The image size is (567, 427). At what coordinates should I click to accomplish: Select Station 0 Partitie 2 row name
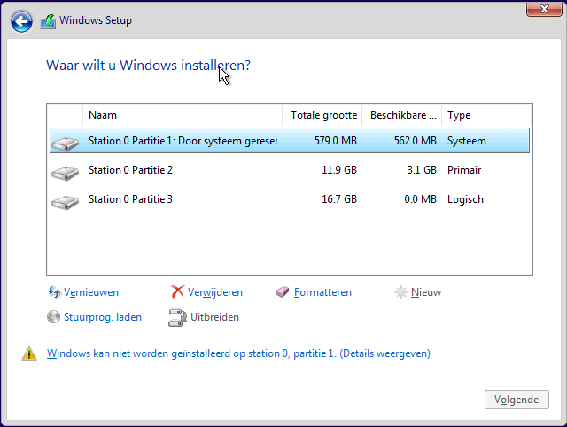pos(130,170)
